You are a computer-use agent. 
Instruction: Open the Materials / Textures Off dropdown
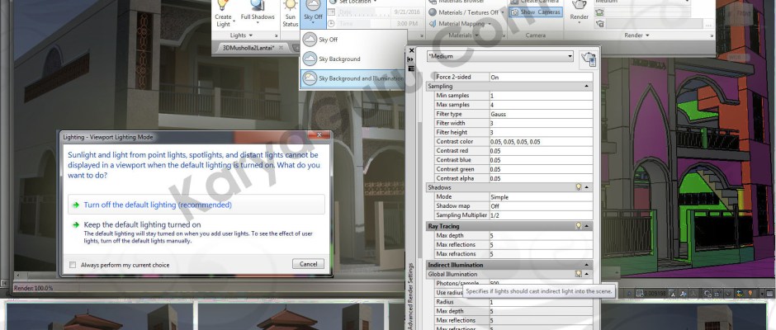466,12
